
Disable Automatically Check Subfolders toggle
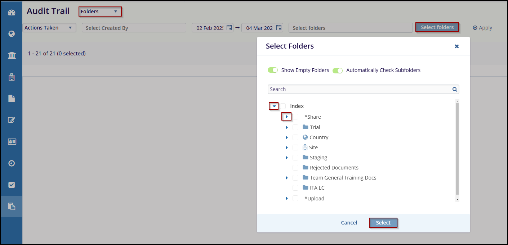338,70
